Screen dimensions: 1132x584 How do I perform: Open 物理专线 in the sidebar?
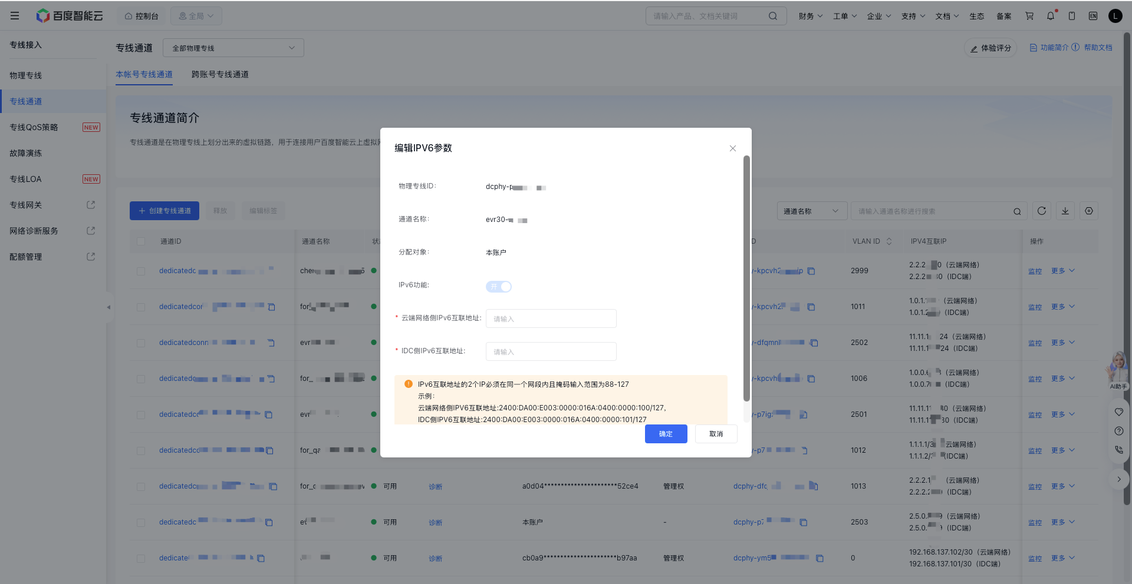click(53, 75)
